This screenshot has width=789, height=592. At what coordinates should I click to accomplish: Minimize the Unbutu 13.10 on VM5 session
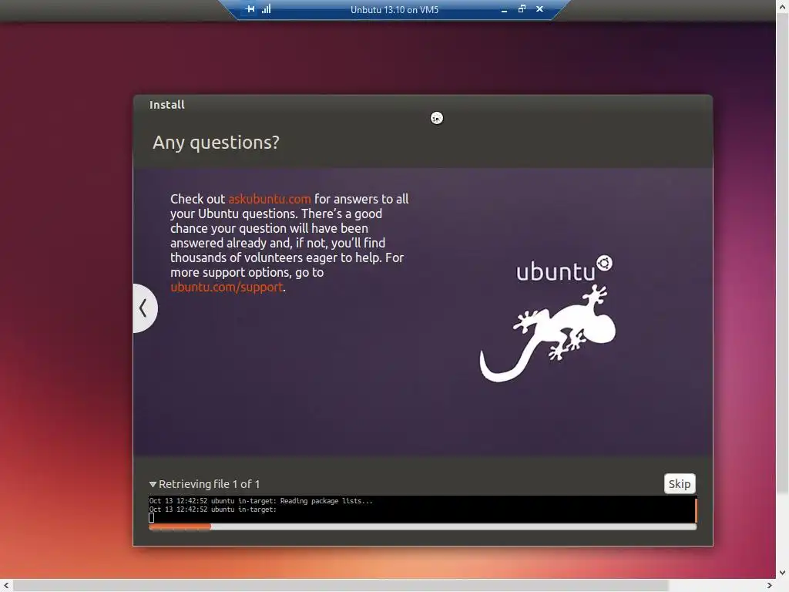[x=504, y=9]
